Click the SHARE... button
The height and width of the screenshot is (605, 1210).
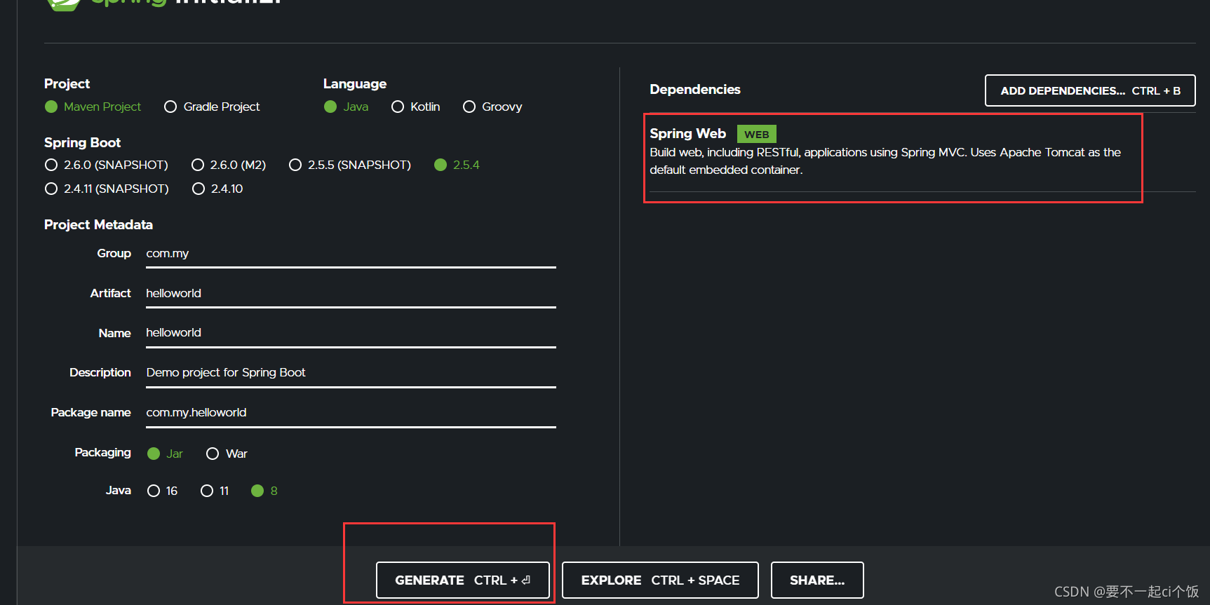(x=817, y=580)
